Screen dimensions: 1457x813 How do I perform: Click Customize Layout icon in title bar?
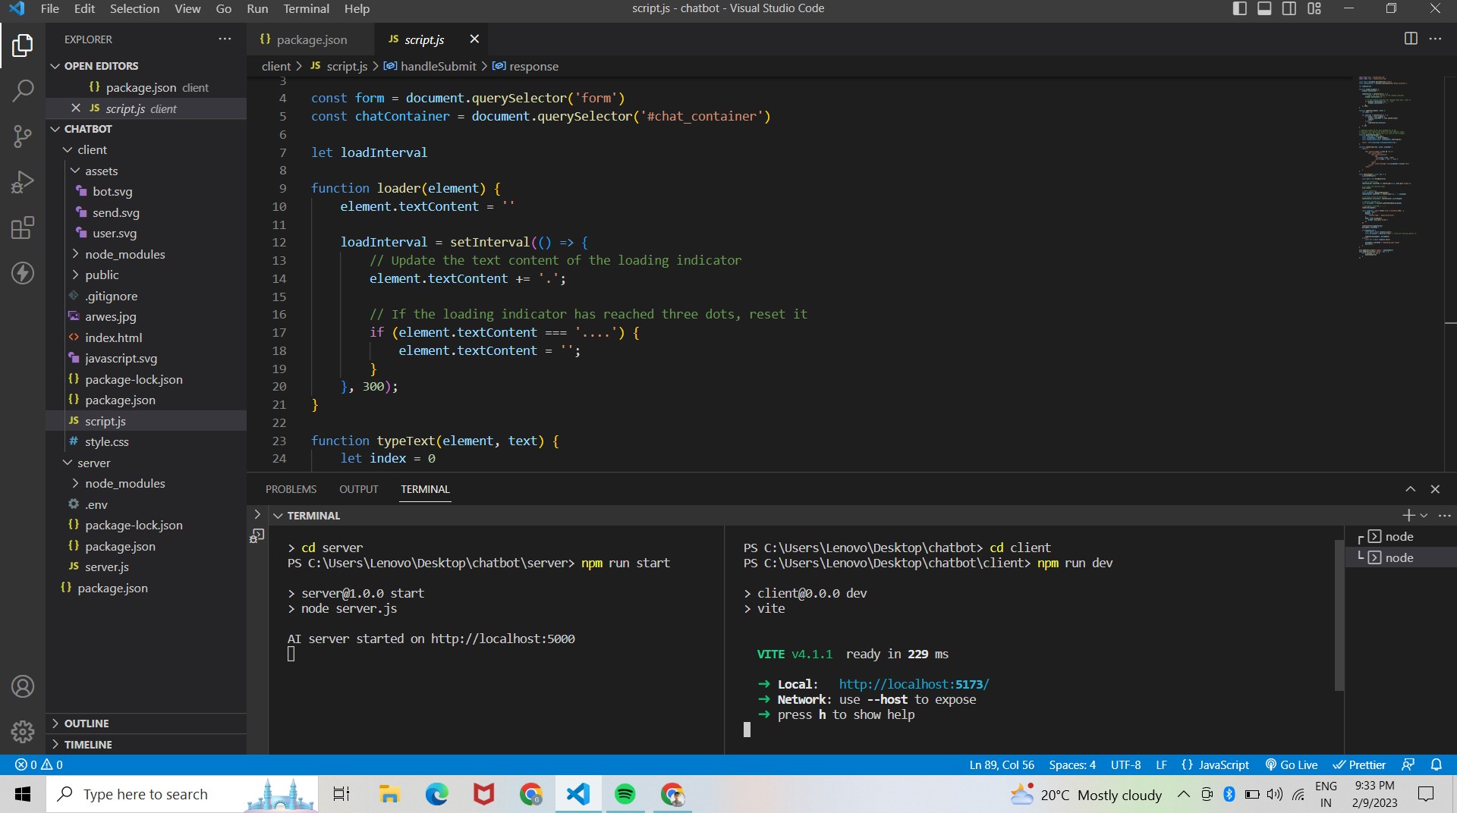[x=1314, y=8]
